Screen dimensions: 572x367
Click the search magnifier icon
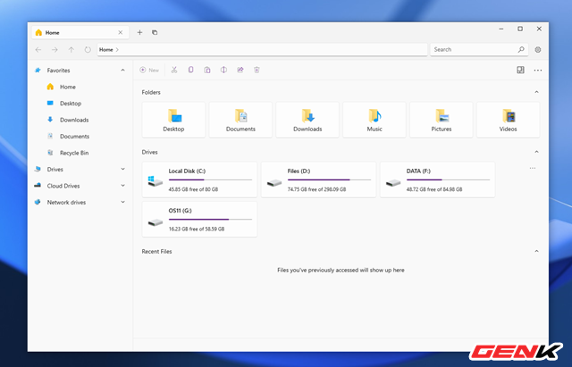(521, 50)
